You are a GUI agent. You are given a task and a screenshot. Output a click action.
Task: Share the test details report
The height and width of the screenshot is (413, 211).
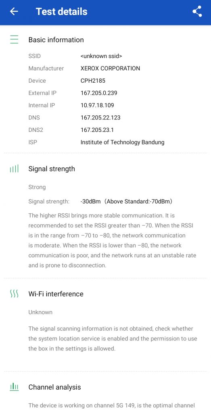(x=197, y=11)
